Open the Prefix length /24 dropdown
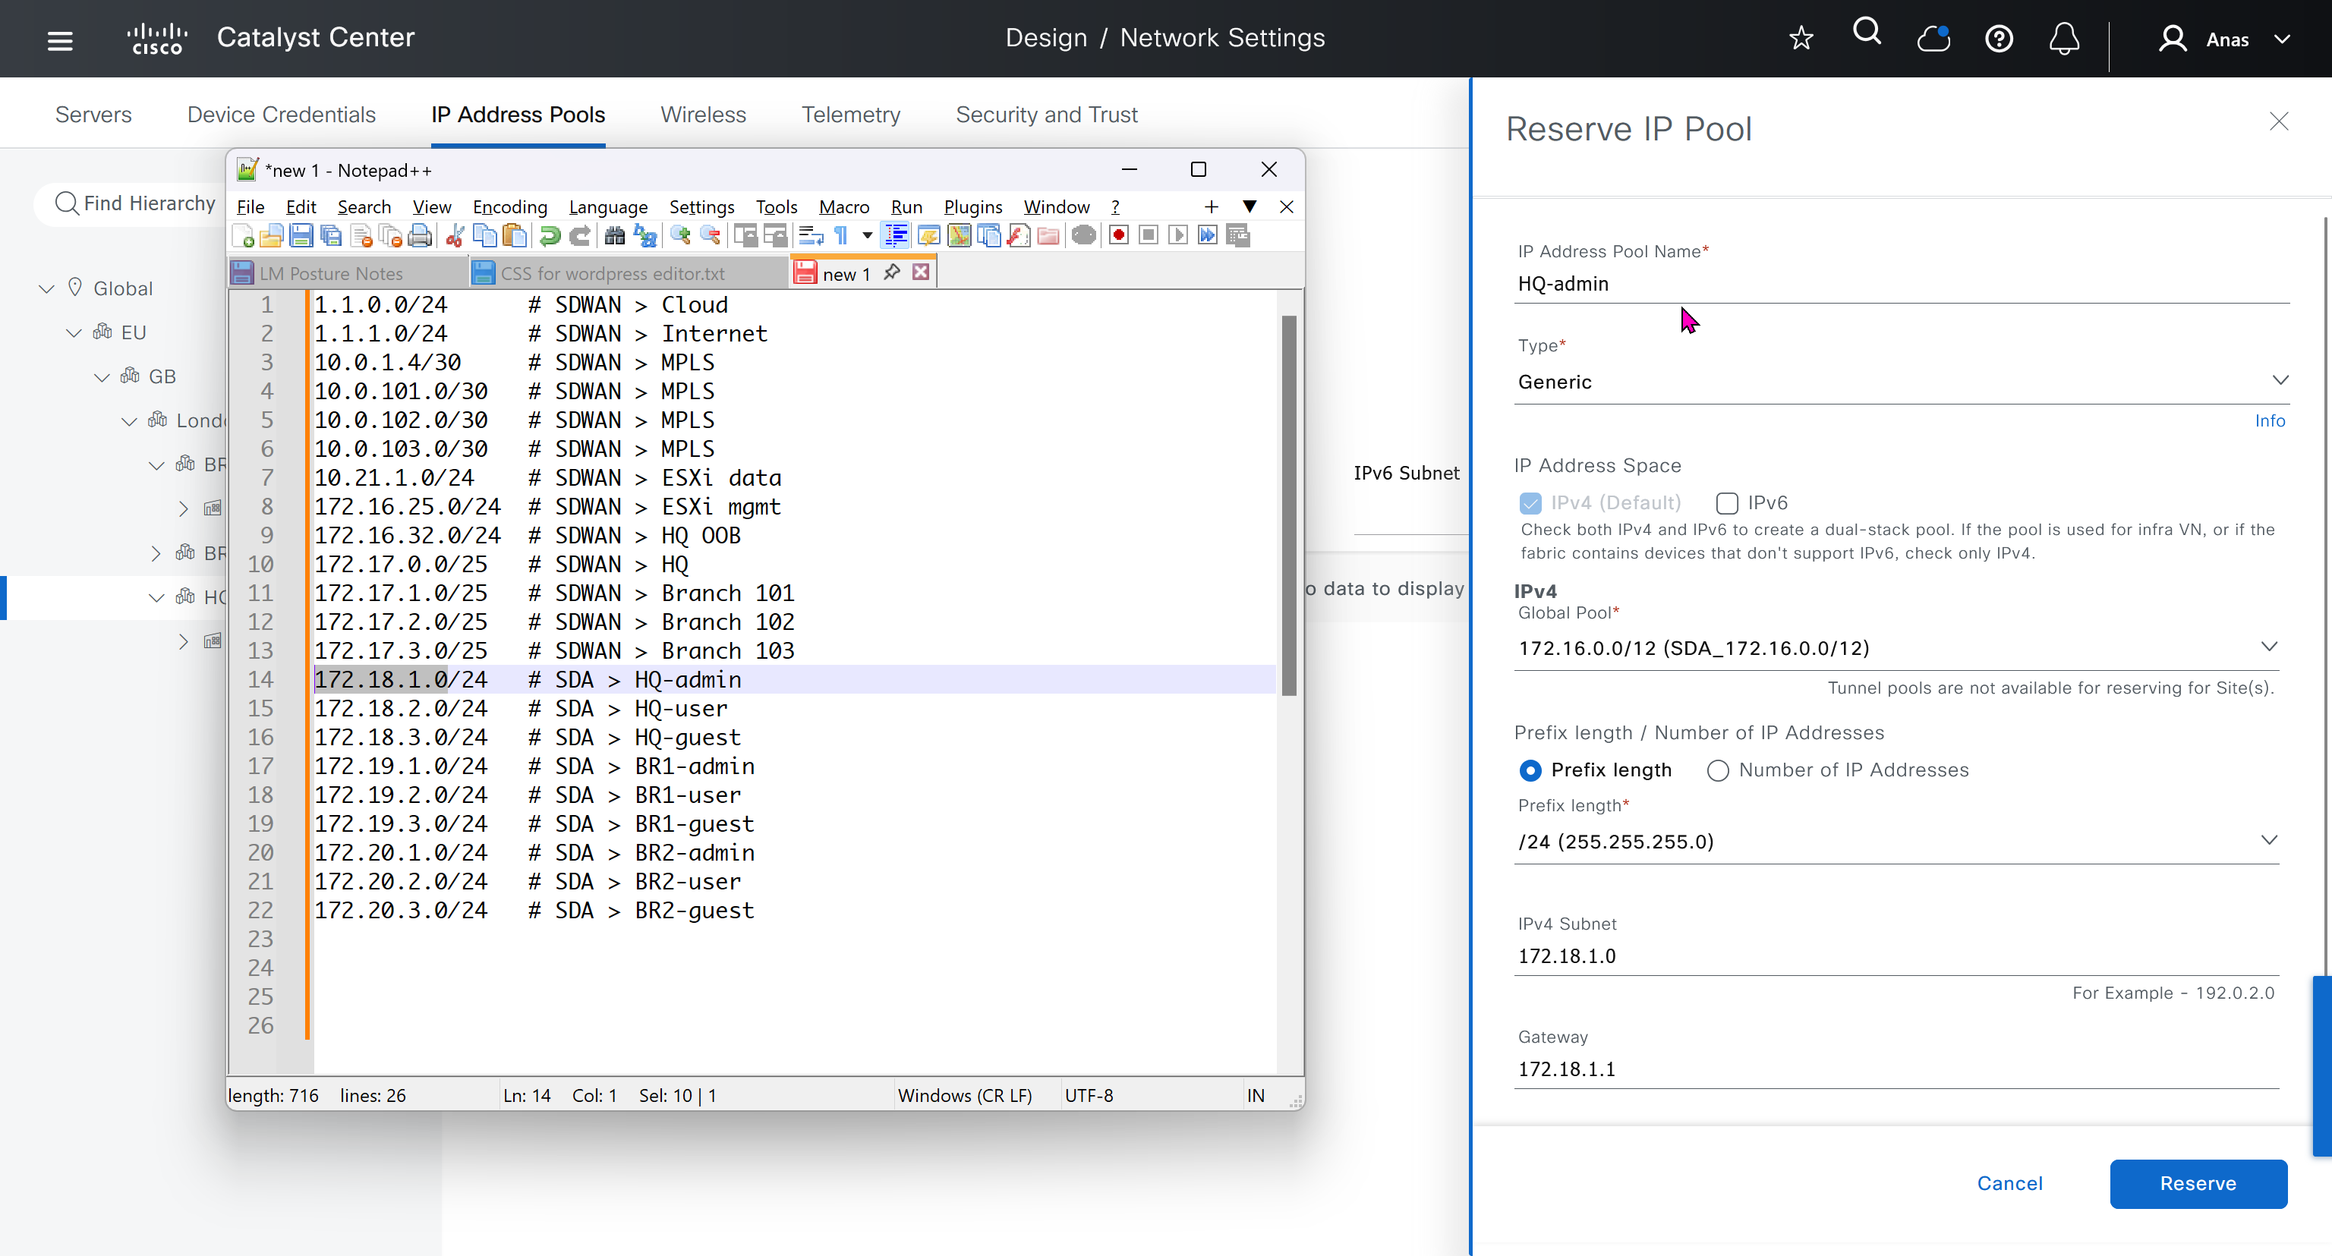2332x1256 pixels. [x=1896, y=842]
